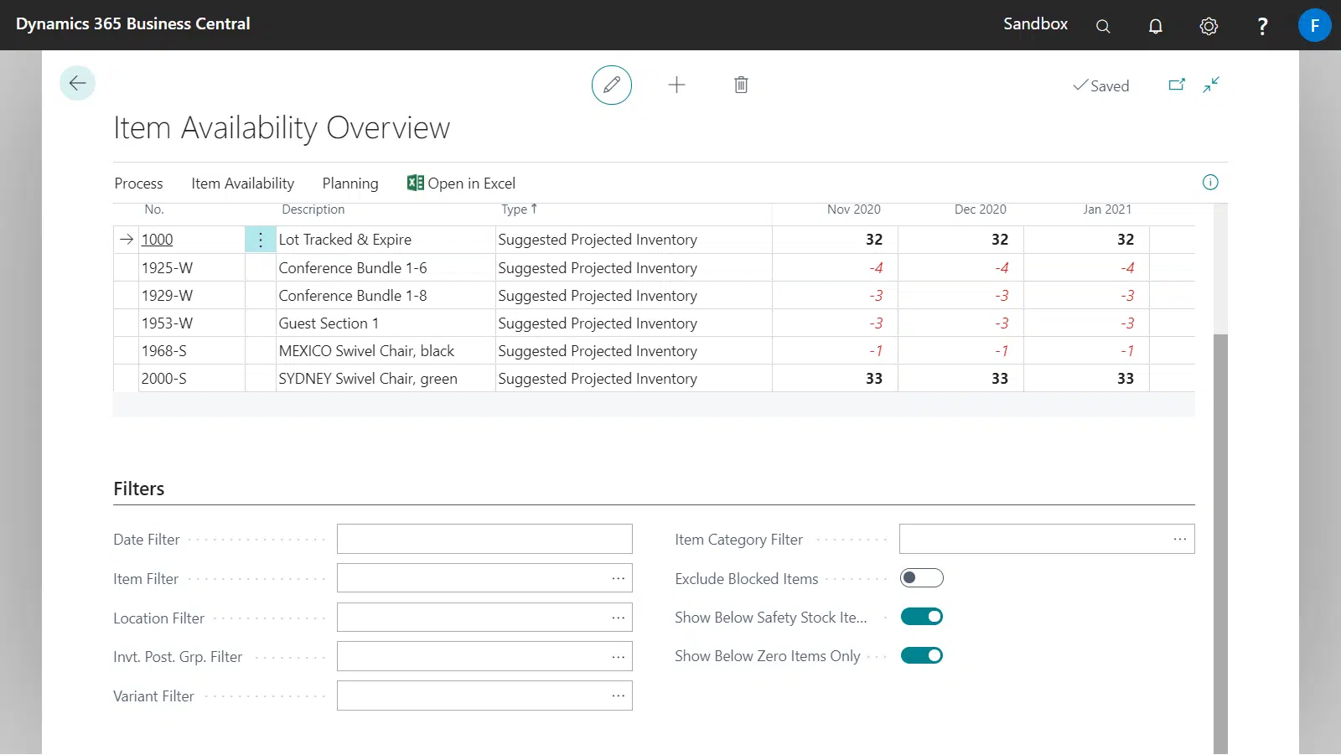
Task: Open Location Filter lookup ellipsis
Action: click(618, 618)
